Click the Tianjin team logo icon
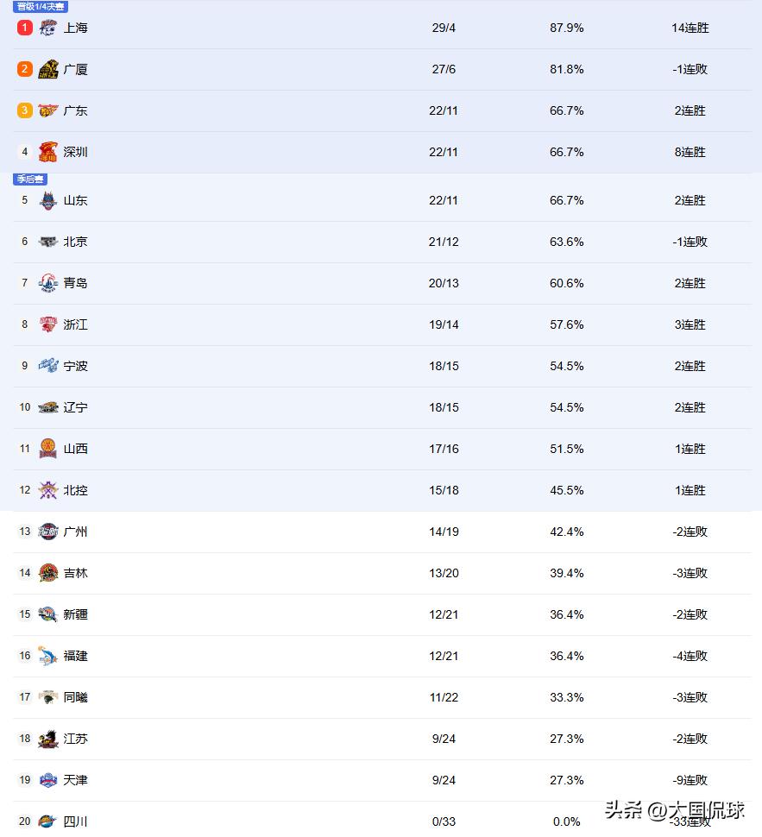762x837 pixels. coord(48,780)
